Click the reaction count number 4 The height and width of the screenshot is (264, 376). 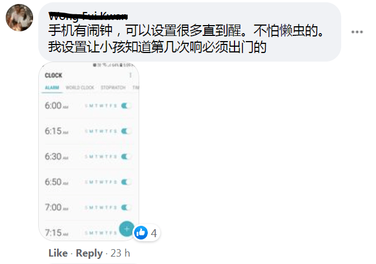[153, 233]
